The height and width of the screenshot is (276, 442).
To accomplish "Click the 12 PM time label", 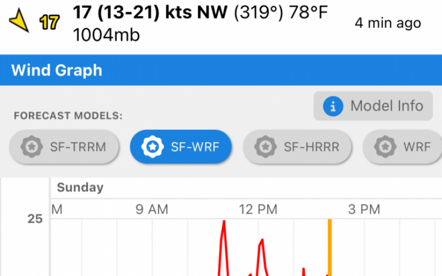I will 258,209.
